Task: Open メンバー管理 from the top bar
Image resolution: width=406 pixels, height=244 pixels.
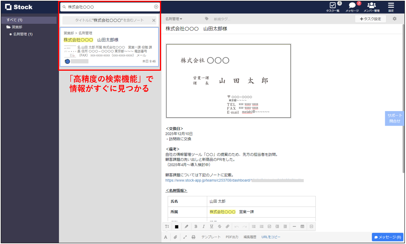Action: pyautogui.click(x=371, y=7)
